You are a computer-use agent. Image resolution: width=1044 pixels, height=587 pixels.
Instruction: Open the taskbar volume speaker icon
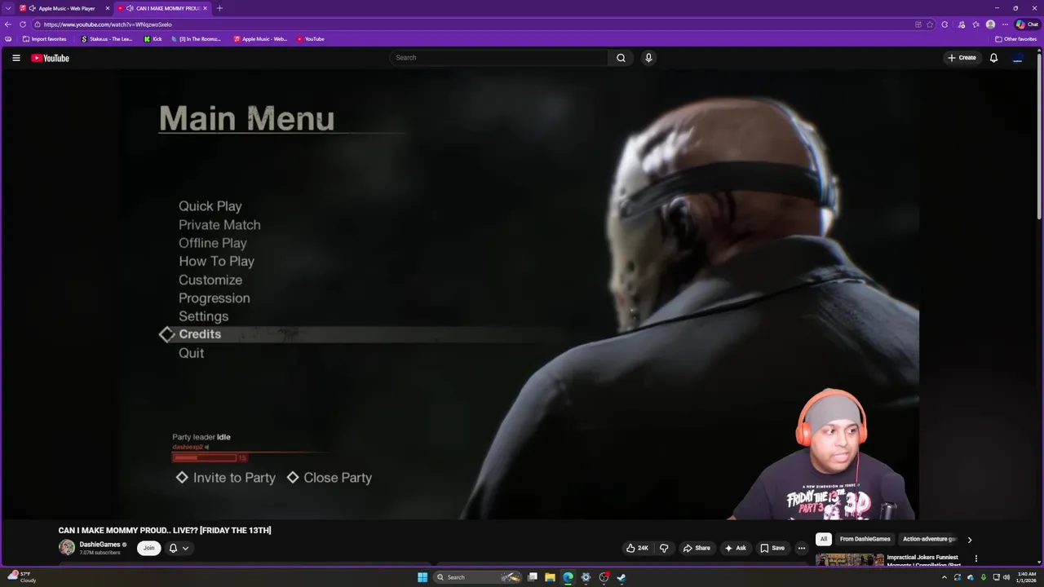[1007, 577]
